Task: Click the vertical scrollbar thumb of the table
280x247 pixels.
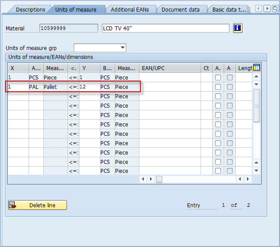Action: pyautogui.click(x=256, y=106)
